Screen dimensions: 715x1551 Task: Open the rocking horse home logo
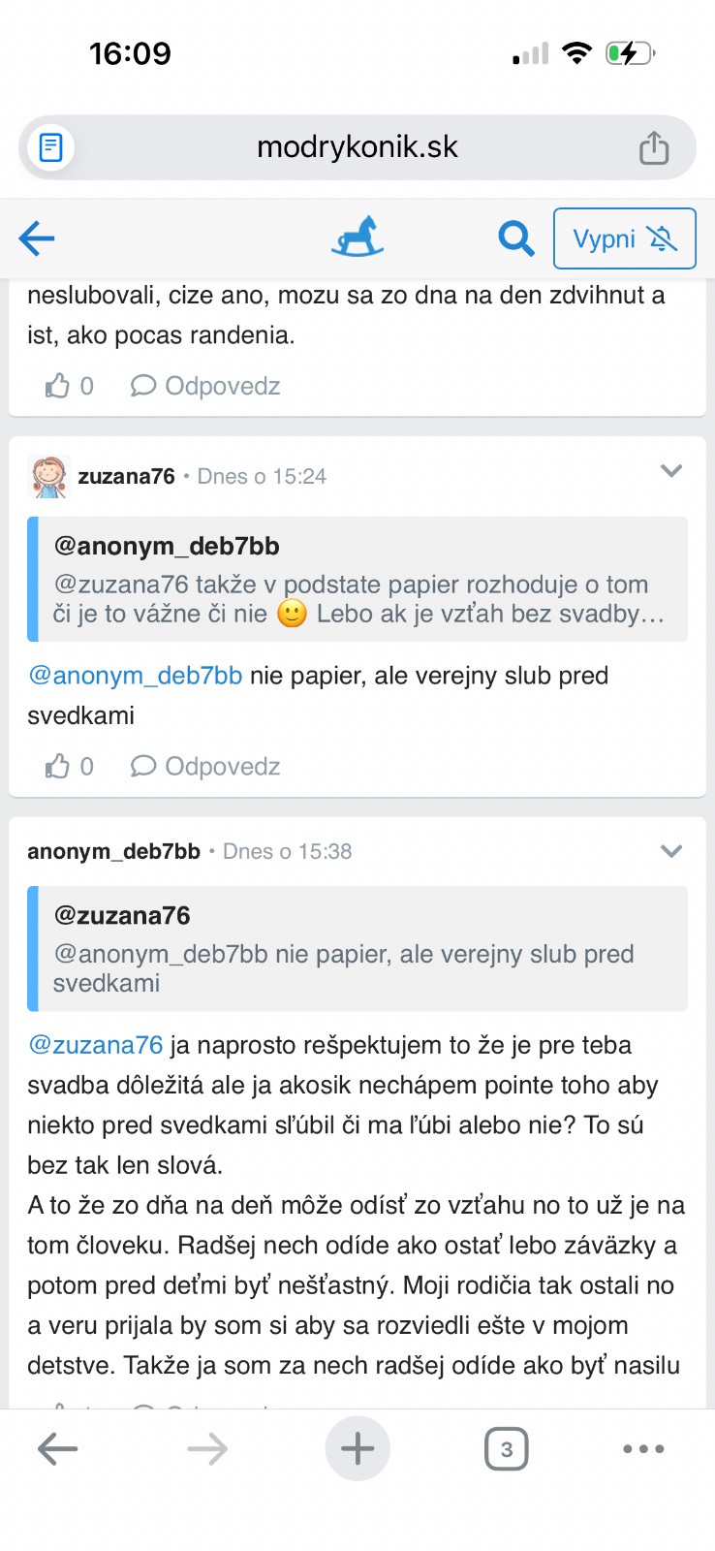(x=357, y=237)
